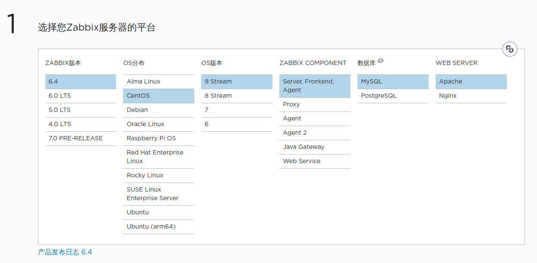Choose Nginx as web server
537x263 pixels.
pos(471,96)
